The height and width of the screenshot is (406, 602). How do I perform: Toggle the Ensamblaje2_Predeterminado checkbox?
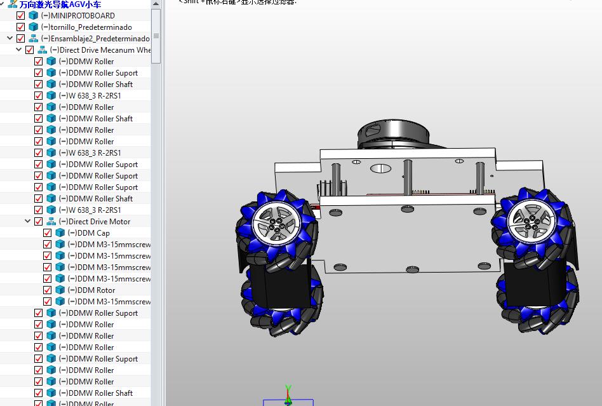pyautogui.click(x=21, y=38)
